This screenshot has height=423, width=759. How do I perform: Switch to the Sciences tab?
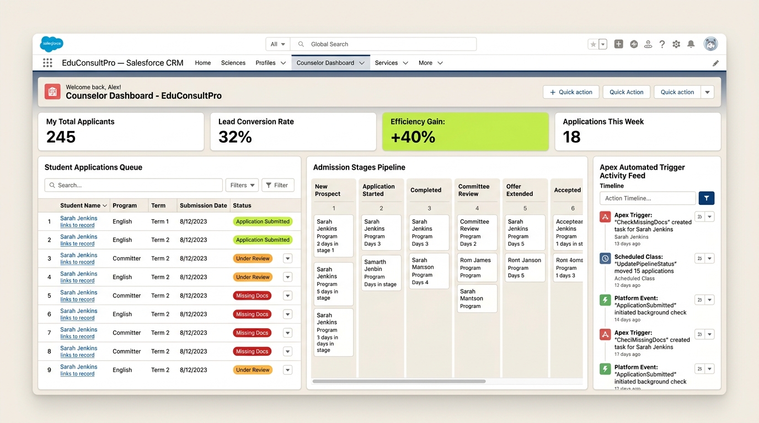click(x=233, y=63)
